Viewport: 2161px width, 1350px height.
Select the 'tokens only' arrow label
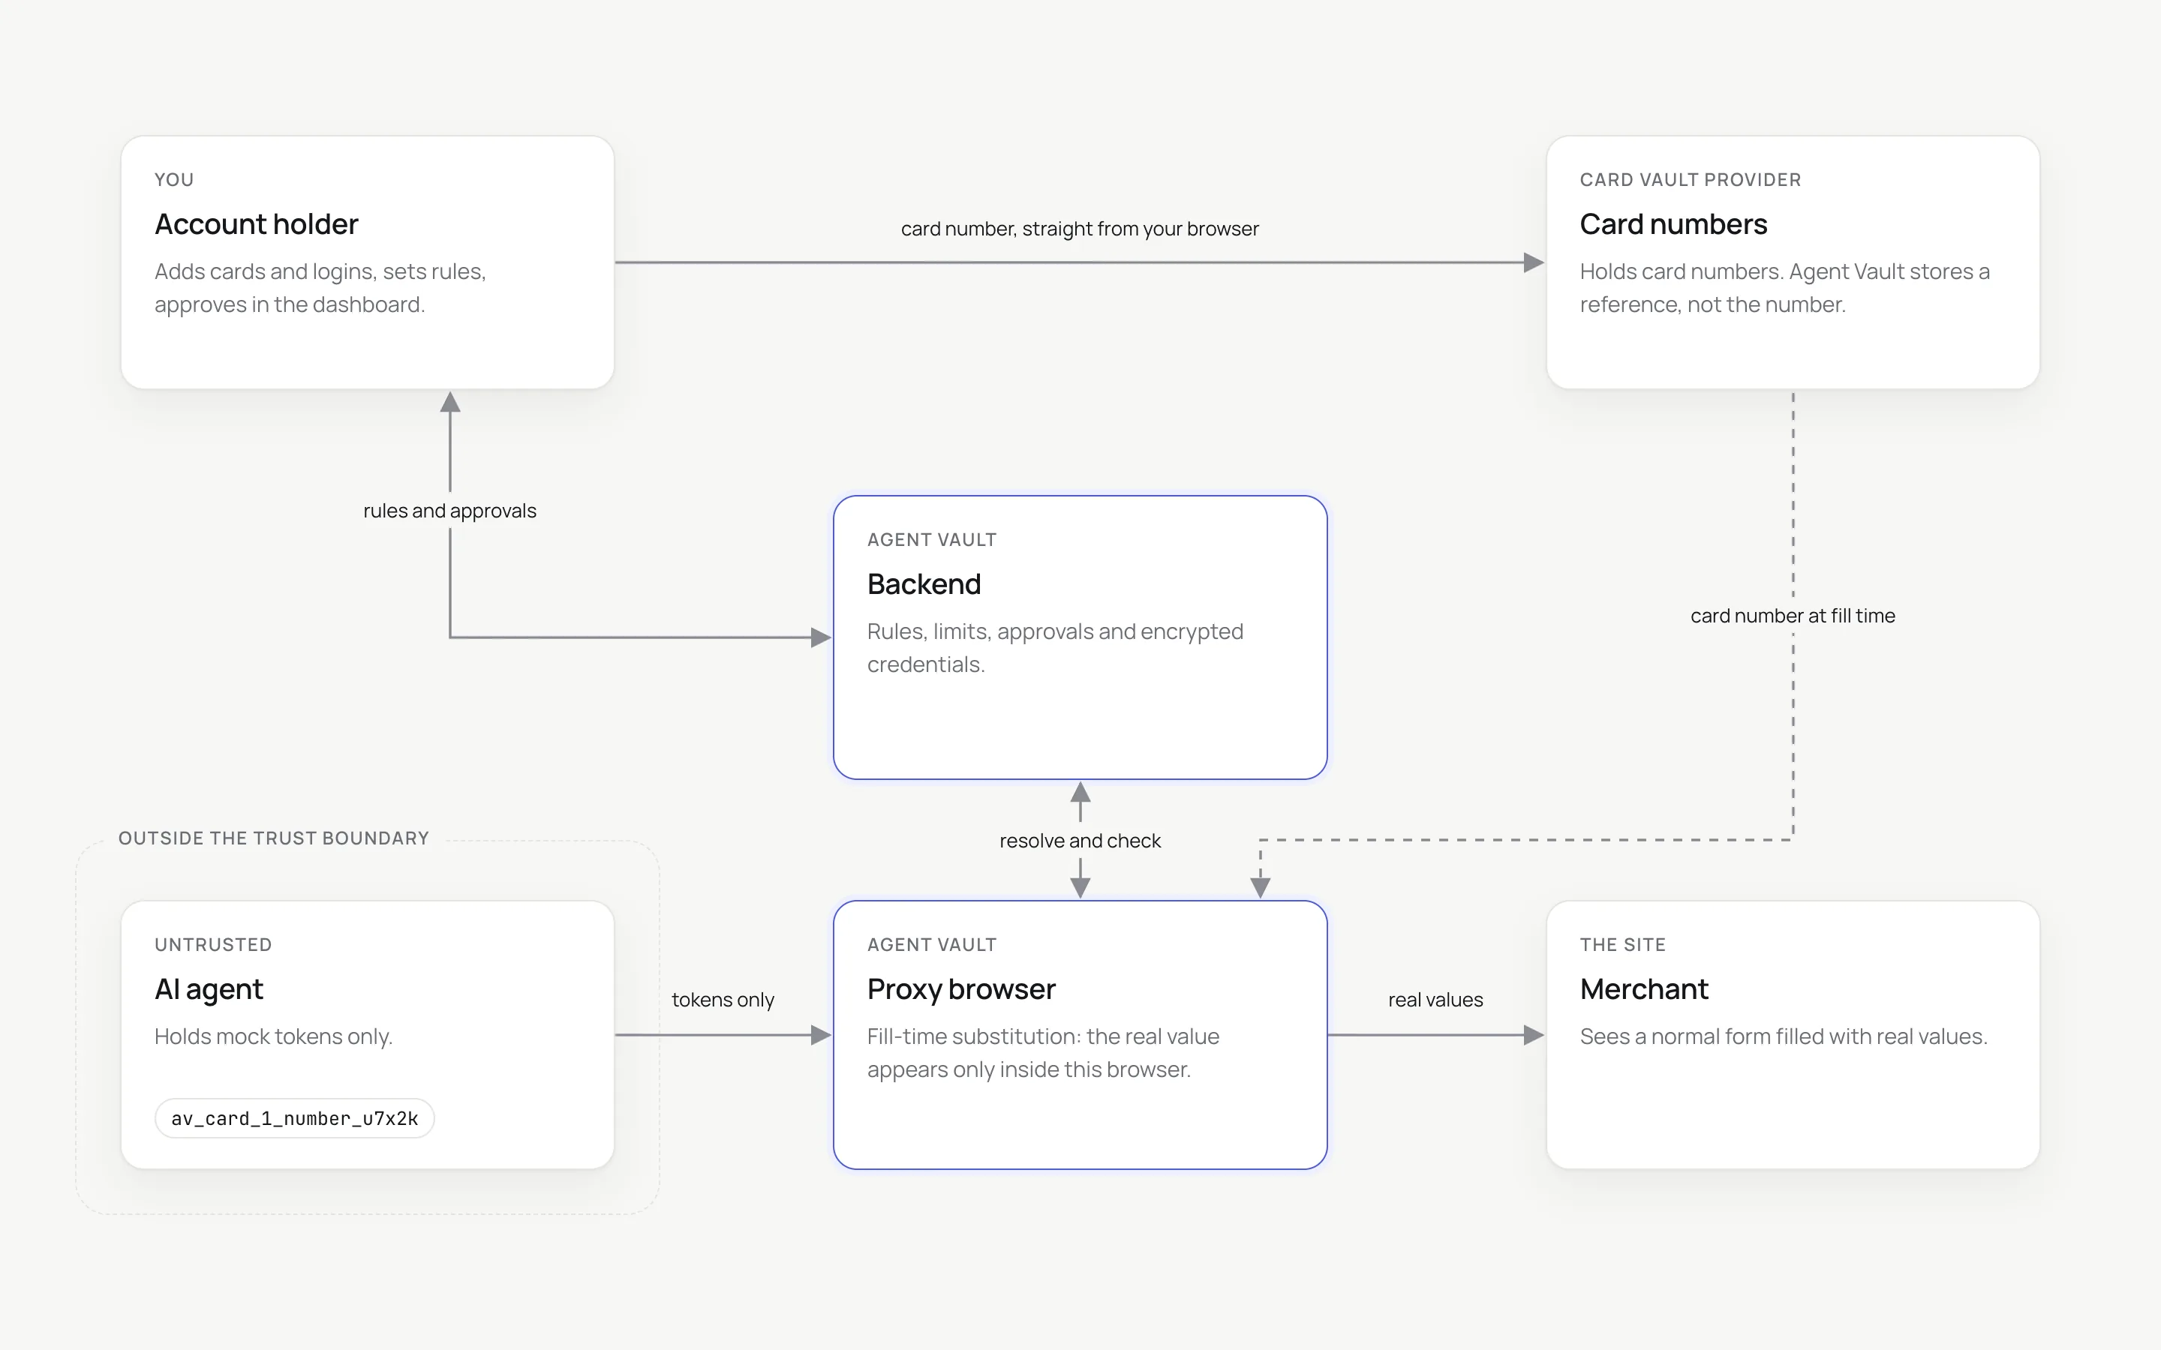click(723, 1000)
